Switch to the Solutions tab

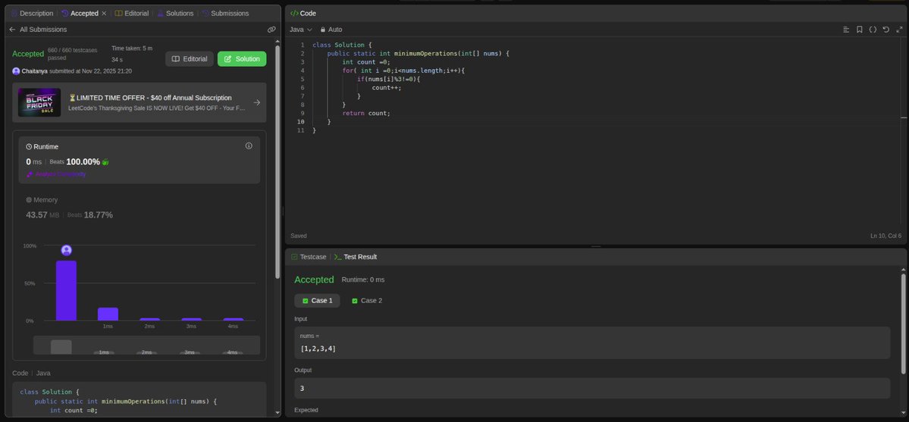[175, 14]
